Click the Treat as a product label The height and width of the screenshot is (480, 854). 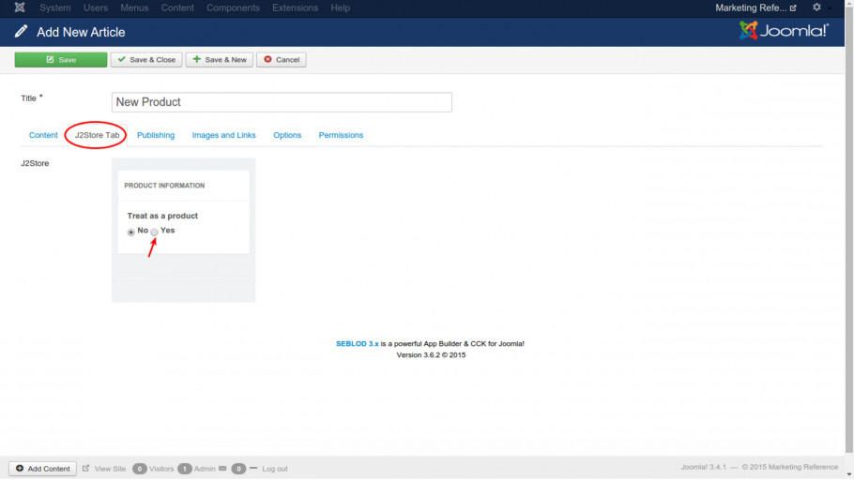pyautogui.click(x=162, y=216)
